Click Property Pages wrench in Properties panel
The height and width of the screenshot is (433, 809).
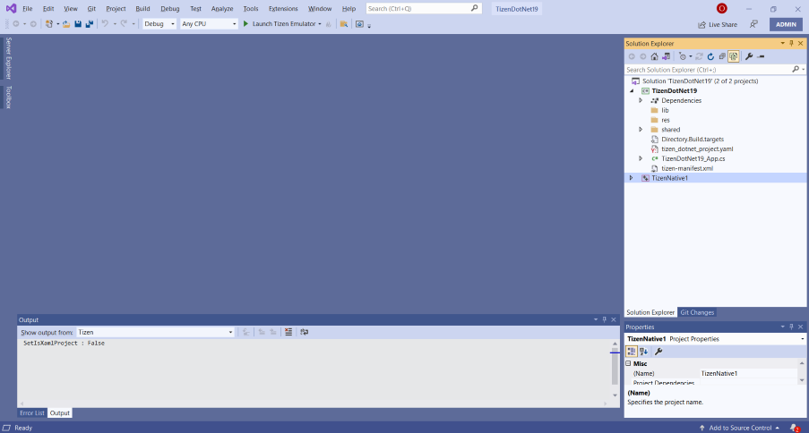pos(658,352)
